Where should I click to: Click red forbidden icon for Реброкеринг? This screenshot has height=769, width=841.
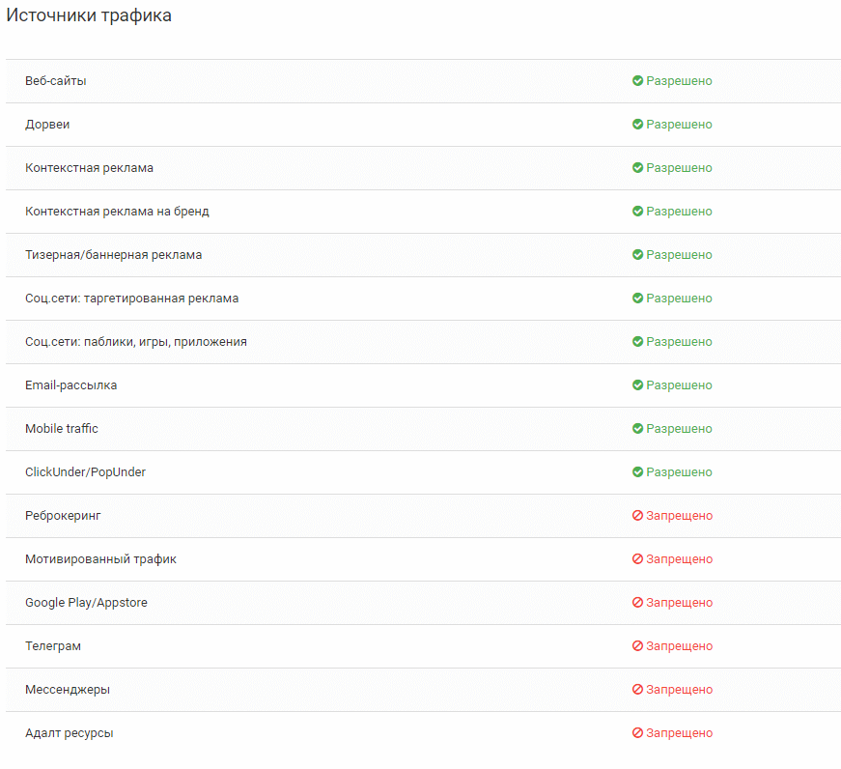click(x=637, y=516)
